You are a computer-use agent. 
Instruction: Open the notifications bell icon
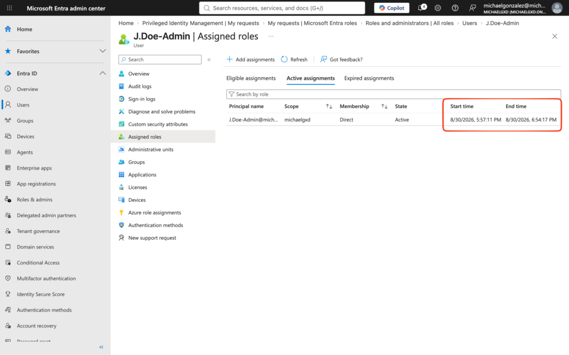tap(422, 8)
